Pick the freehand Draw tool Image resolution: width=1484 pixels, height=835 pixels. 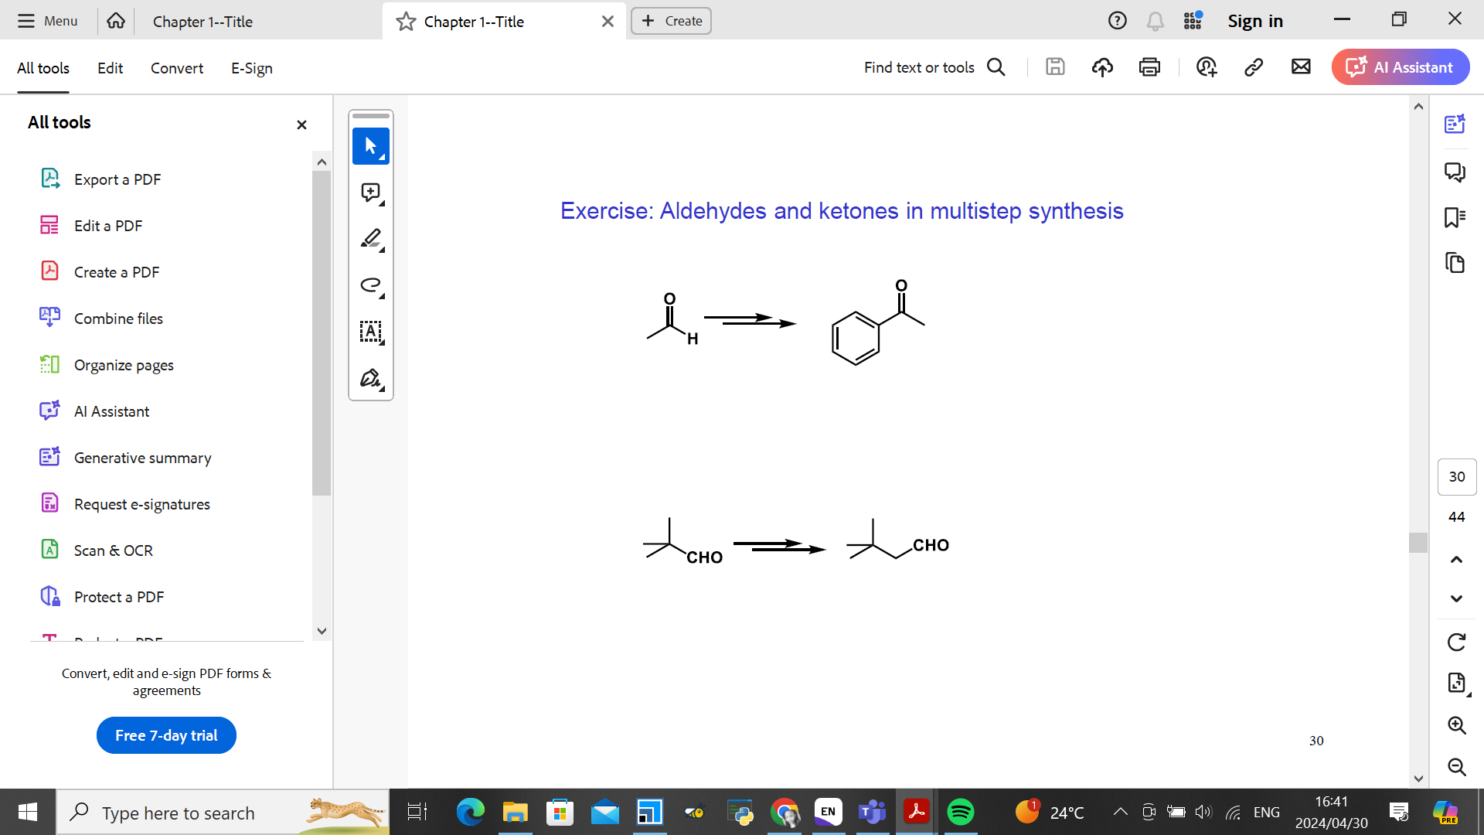click(371, 285)
